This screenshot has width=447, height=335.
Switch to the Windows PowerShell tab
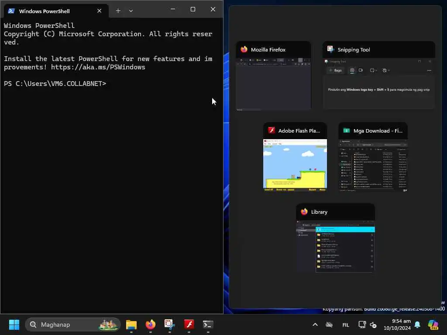point(56,11)
